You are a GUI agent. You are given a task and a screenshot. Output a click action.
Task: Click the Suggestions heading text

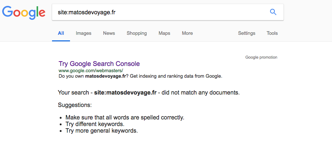click(75, 105)
